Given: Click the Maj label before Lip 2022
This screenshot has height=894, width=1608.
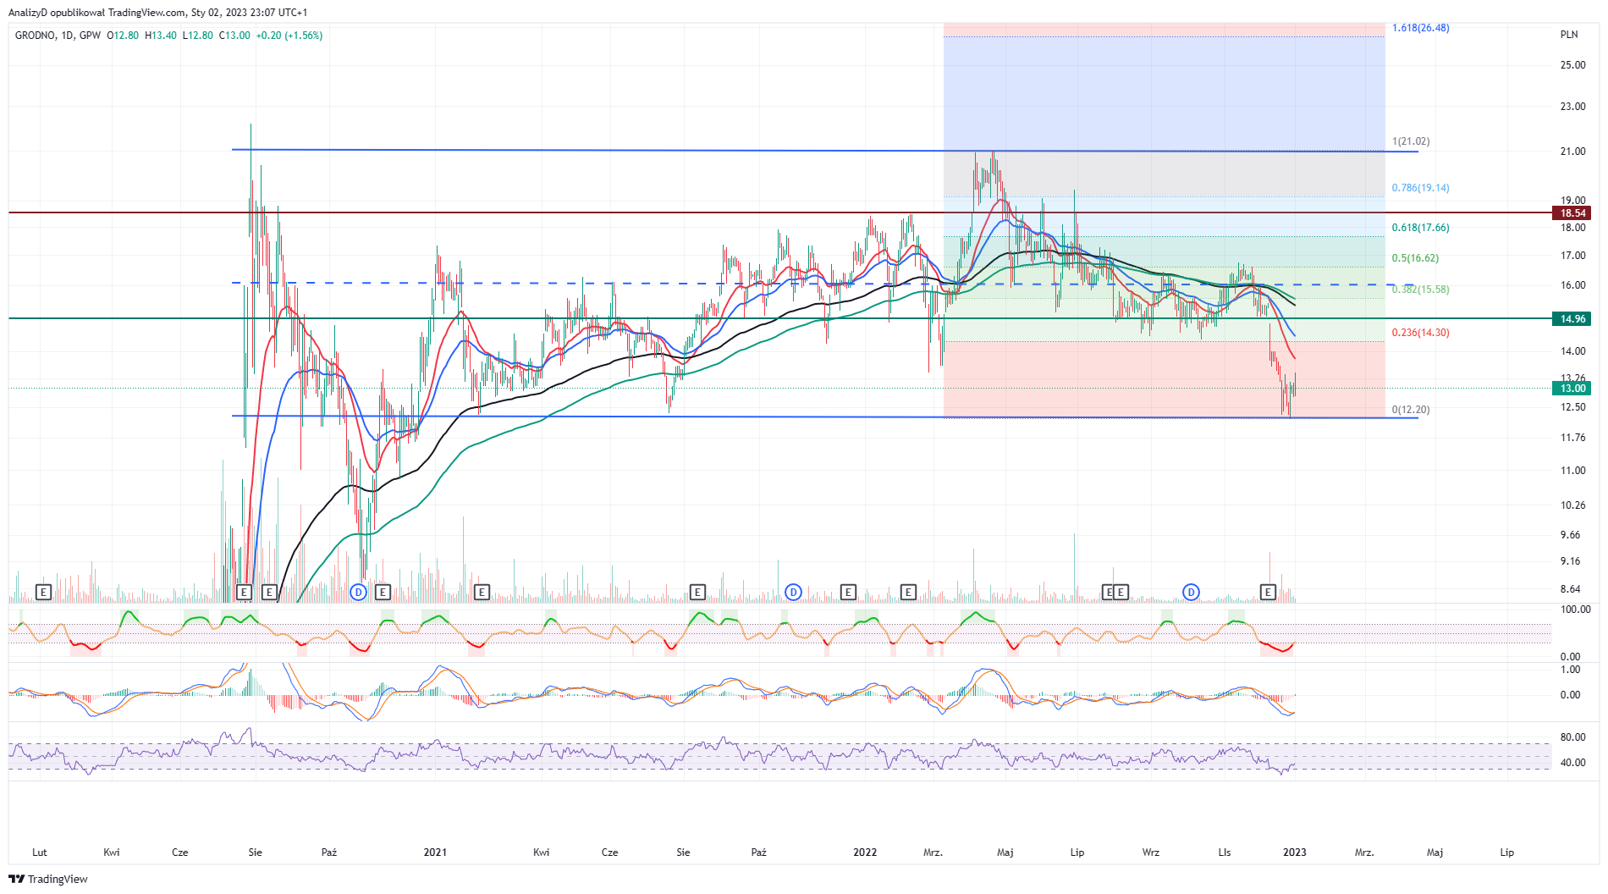Looking at the screenshot, I should (1005, 853).
